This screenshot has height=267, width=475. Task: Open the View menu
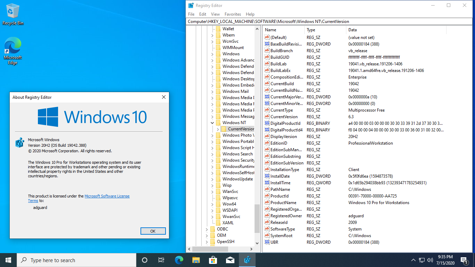[x=215, y=14]
